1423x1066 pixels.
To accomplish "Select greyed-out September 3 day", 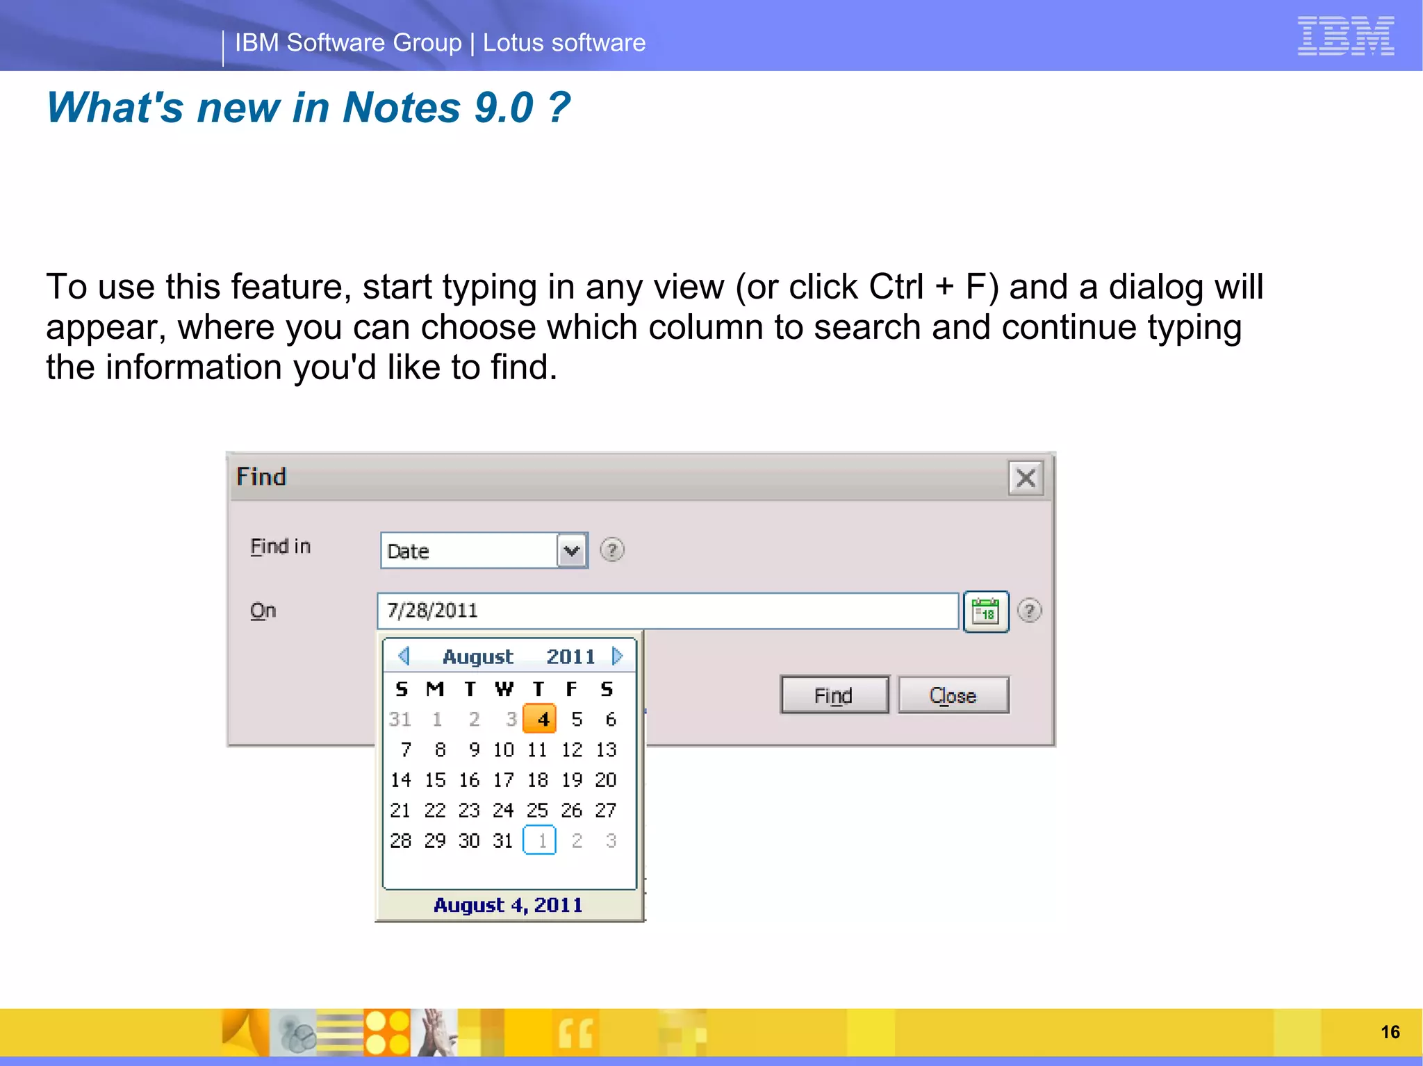I will tap(611, 841).
